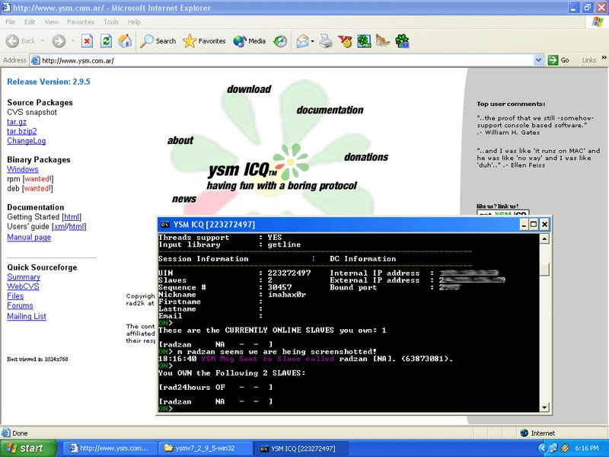This screenshot has width=609, height=457.
Task: Click the Print icon
Action: pos(326,41)
